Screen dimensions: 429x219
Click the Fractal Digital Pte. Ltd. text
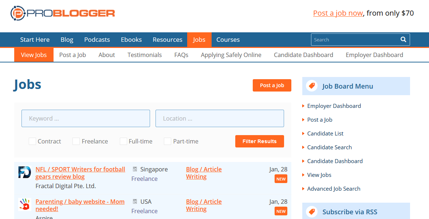point(66,186)
